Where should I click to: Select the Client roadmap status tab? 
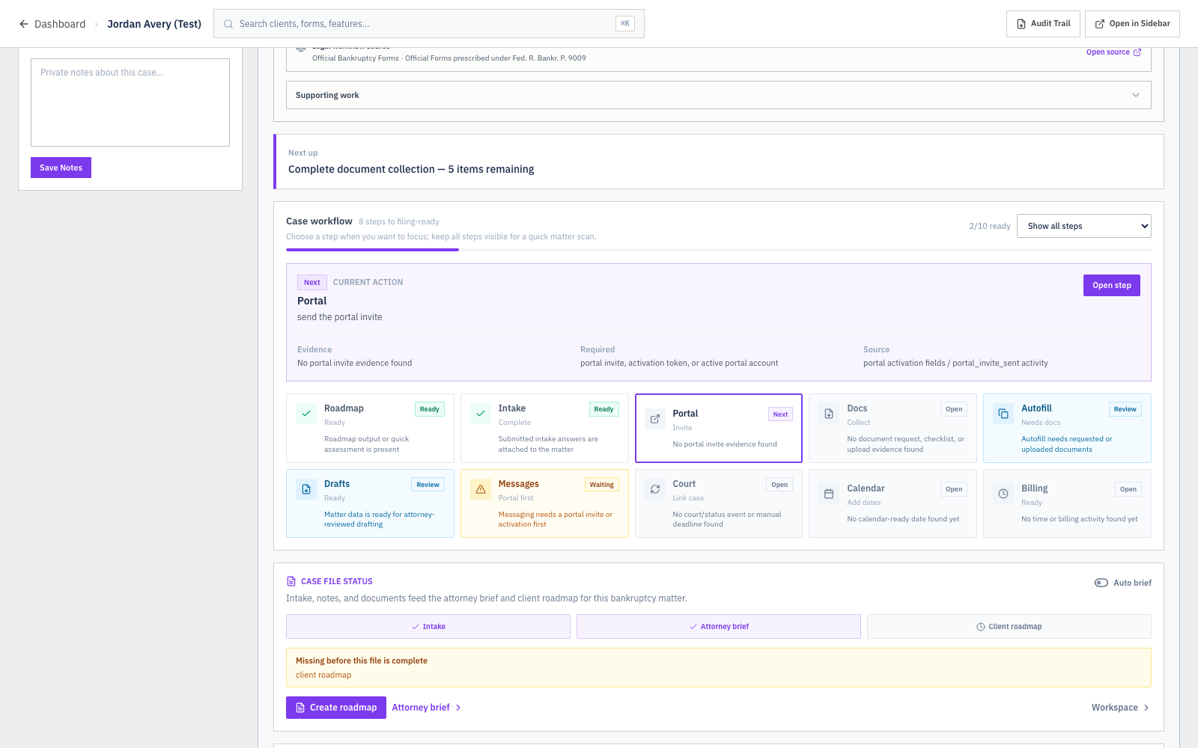coord(1009,627)
